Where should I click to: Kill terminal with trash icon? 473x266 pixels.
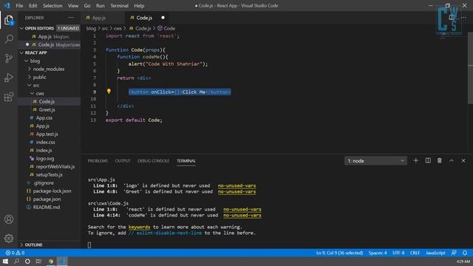440,161
